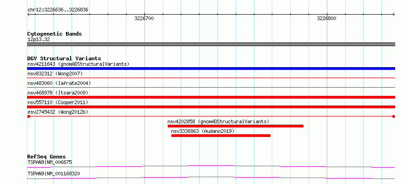The width and height of the screenshot is (408, 184).
Task: Click the Cytogenetic Bands track heading
Action: 55,34
